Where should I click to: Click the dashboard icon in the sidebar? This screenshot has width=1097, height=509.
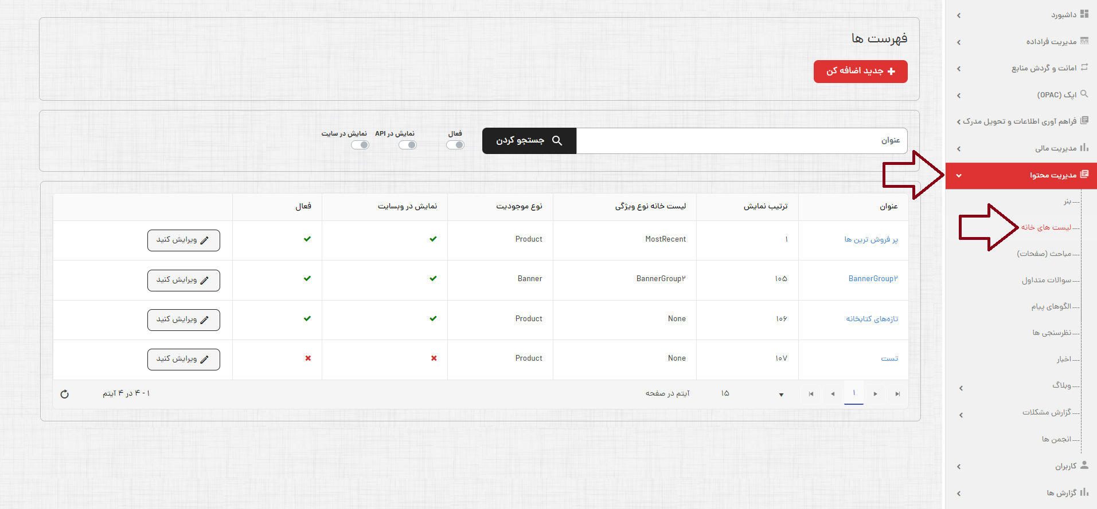[1084, 14]
